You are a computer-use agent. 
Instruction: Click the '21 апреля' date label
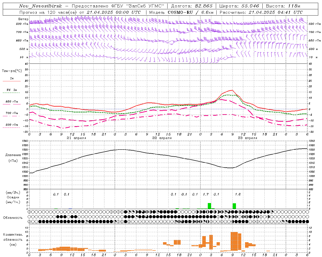76,138
